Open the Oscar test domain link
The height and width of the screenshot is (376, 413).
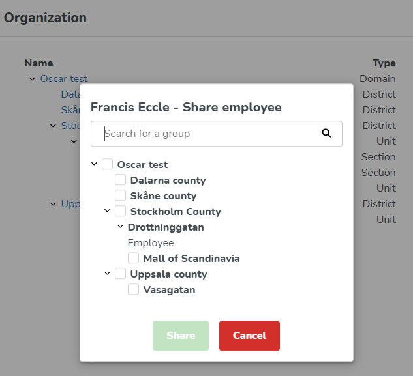click(64, 79)
